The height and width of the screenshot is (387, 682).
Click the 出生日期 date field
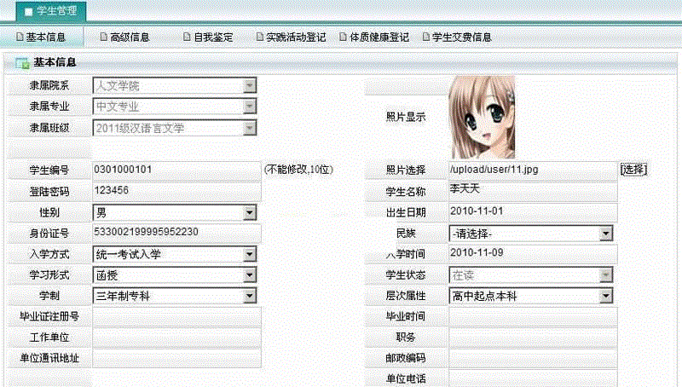(531, 211)
